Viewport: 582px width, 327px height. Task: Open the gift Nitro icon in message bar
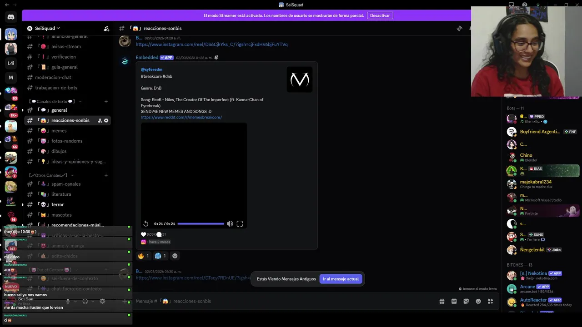click(x=442, y=301)
